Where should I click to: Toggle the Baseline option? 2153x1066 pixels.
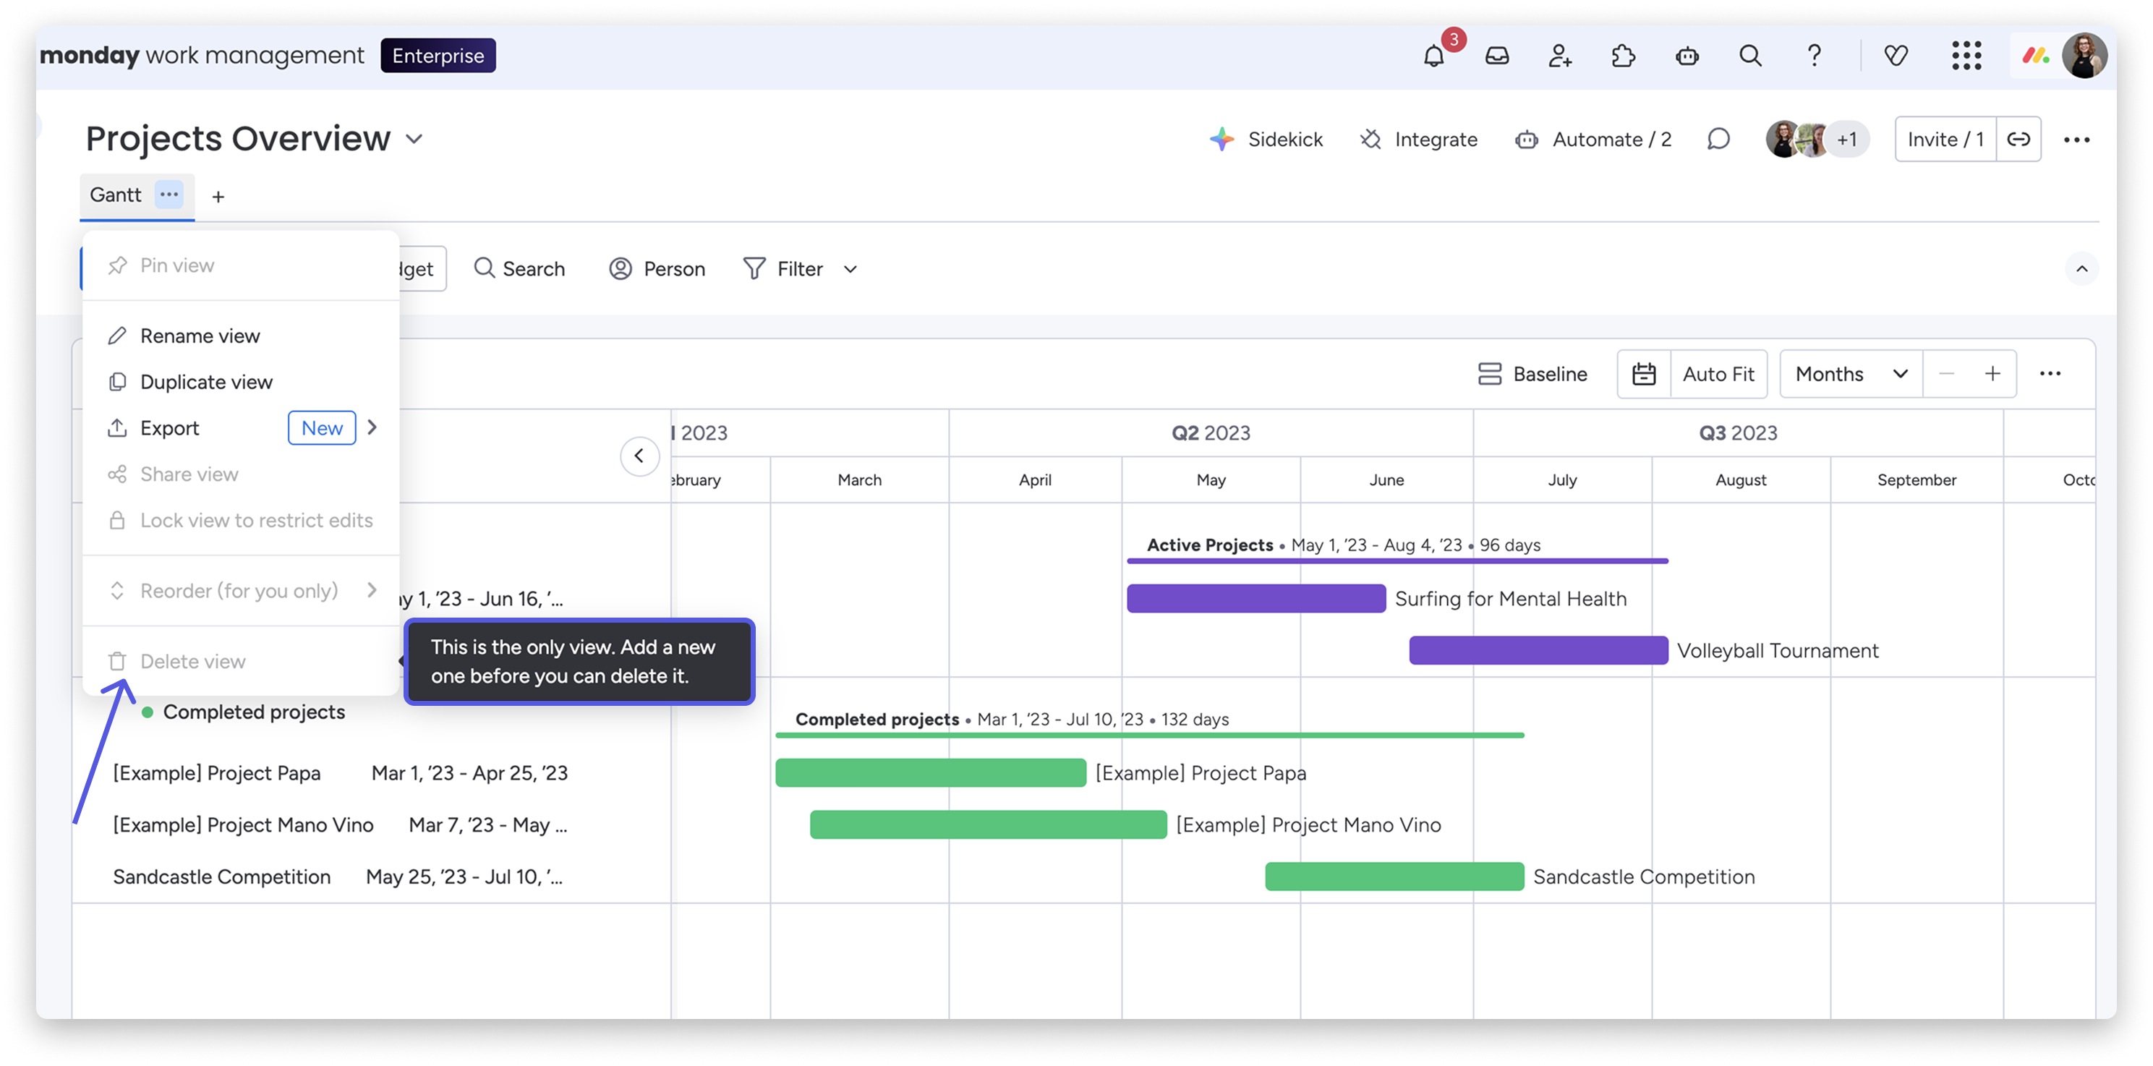1532,374
